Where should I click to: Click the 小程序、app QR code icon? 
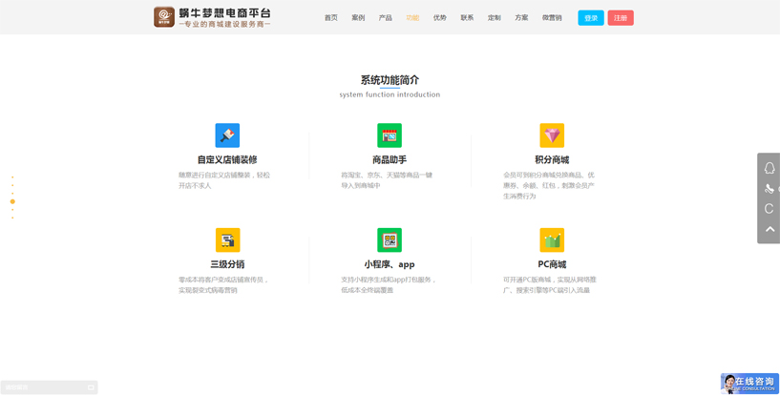[x=390, y=239]
